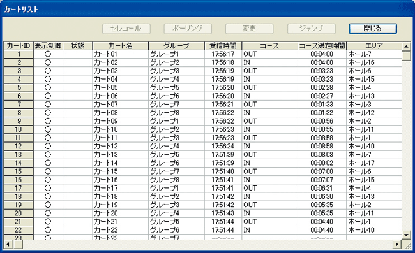415x253 pixels.
Task: Toggle display control circle for カート05
Action: tap(48, 88)
